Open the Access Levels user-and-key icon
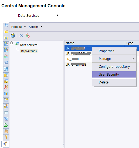Screen dimensions: 139x148 (6, 88)
